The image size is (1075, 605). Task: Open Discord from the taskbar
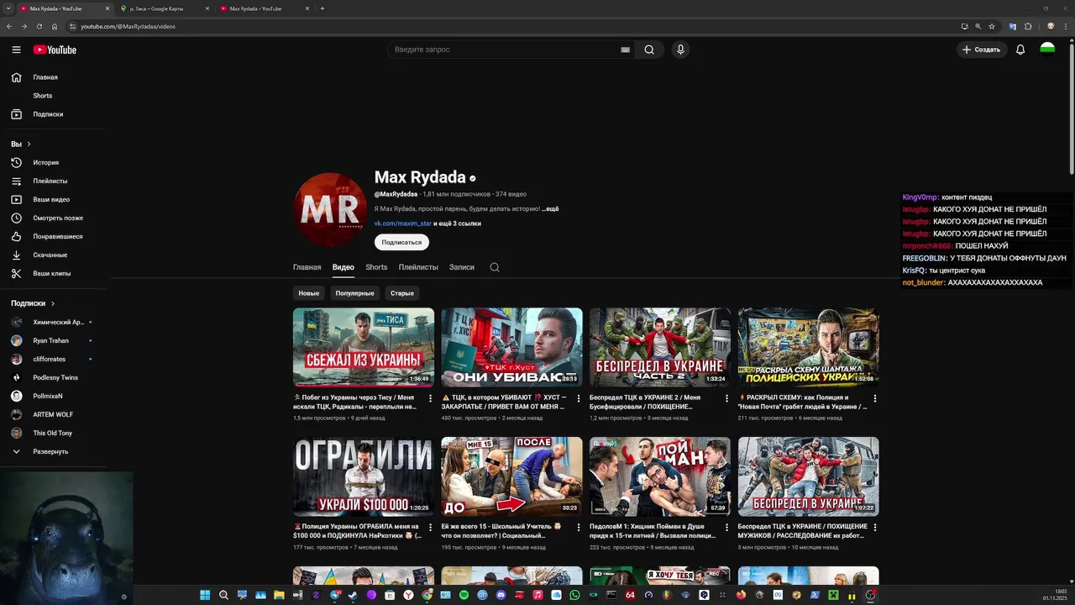501,595
